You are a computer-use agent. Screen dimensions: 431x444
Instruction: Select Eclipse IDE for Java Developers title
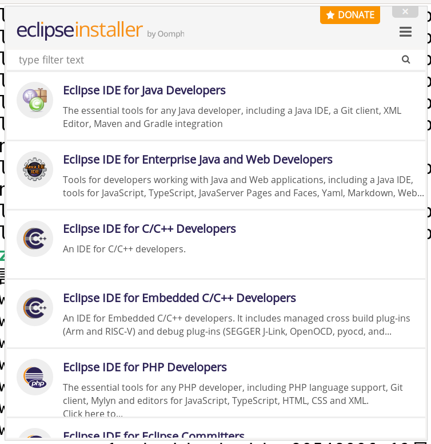tap(144, 90)
